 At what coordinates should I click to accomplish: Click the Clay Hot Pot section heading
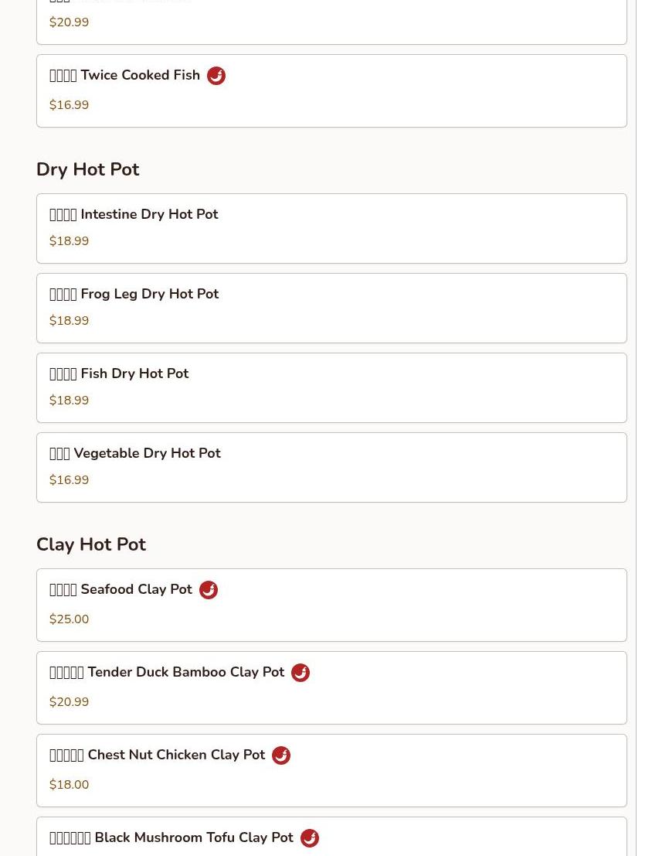[91, 544]
